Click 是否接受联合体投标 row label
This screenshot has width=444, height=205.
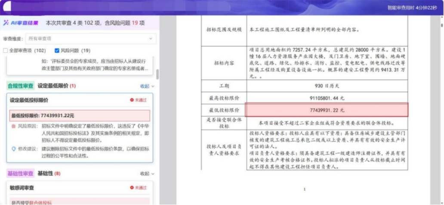[224, 123]
